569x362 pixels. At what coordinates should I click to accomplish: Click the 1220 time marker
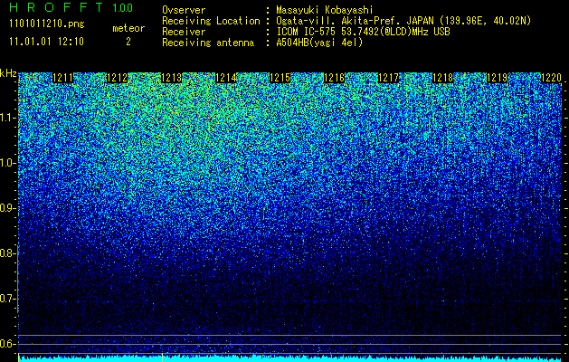pos(552,78)
